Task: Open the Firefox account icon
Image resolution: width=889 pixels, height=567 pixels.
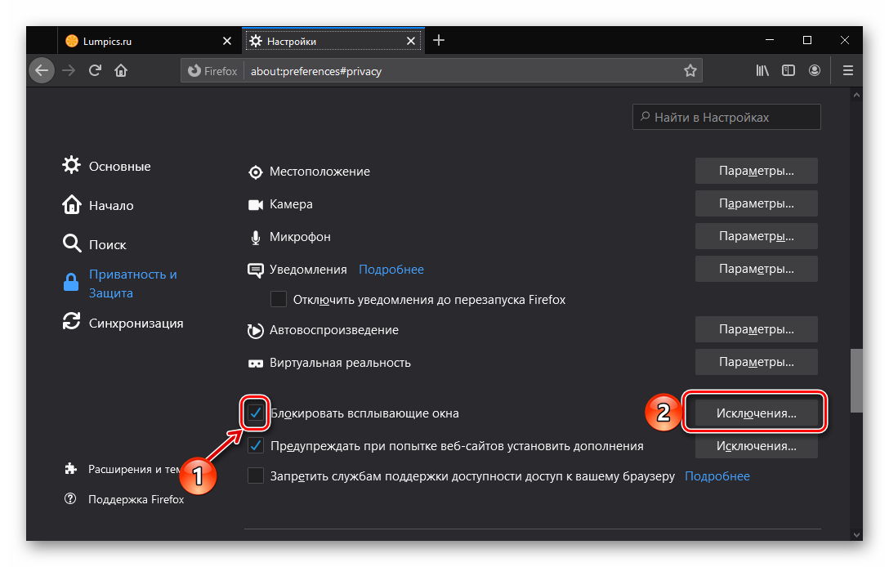Action: click(815, 71)
